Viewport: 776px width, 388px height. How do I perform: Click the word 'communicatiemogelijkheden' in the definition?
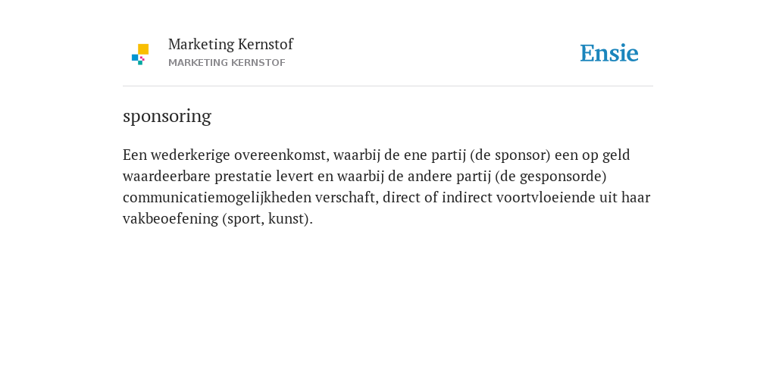(x=217, y=198)
